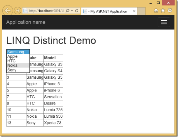Select the My ASP.NET Application tab
The height and width of the screenshot is (137, 178).
coord(109,11)
